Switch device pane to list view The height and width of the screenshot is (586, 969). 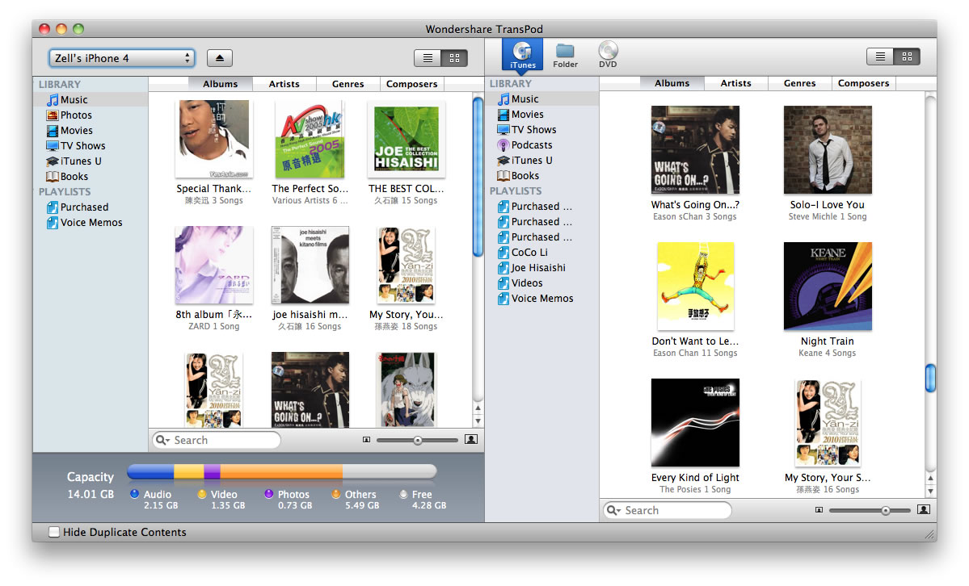pos(428,58)
